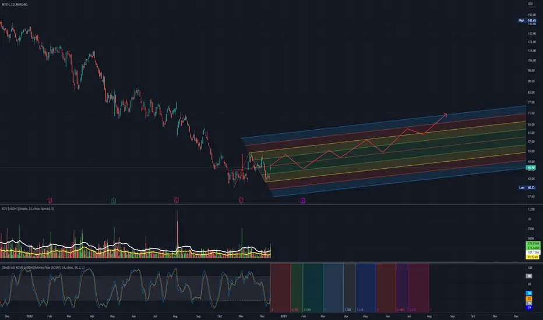Click the orange 25 stochastic value tag
Screen dimensions: 543x320
coord(529,298)
